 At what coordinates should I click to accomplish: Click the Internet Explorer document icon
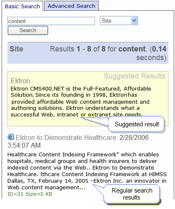(11, 137)
